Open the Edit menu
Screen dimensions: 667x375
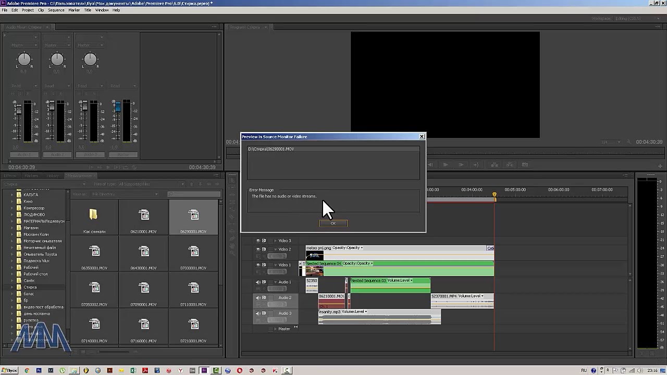tap(15, 10)
